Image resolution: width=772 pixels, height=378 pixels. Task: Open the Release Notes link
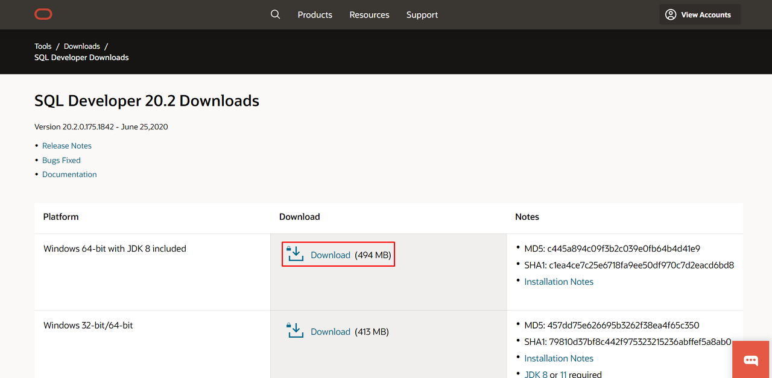(67, 146)
